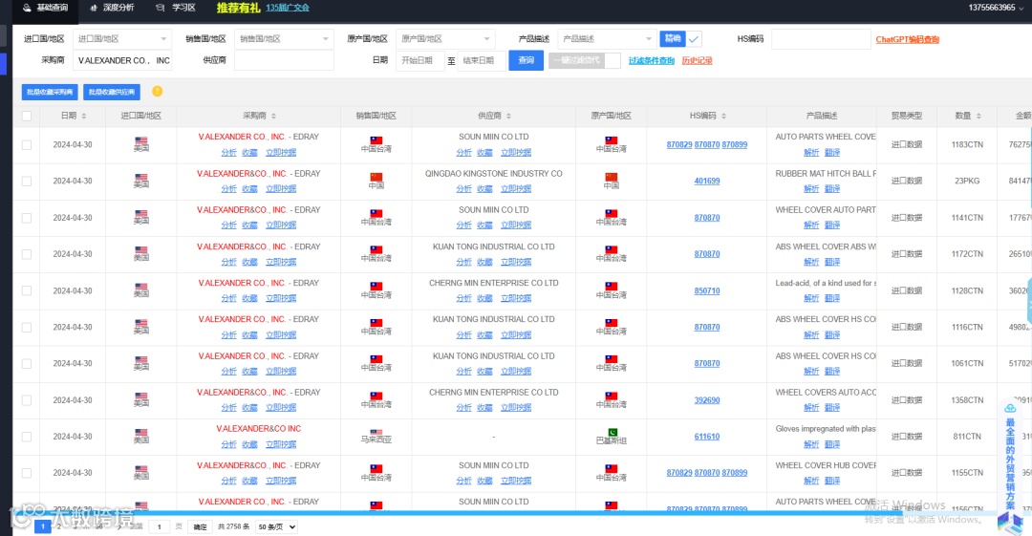The image size is (1032, 536).
Task: Toggle the 精确 match checkbox
Action: (694, 39)
